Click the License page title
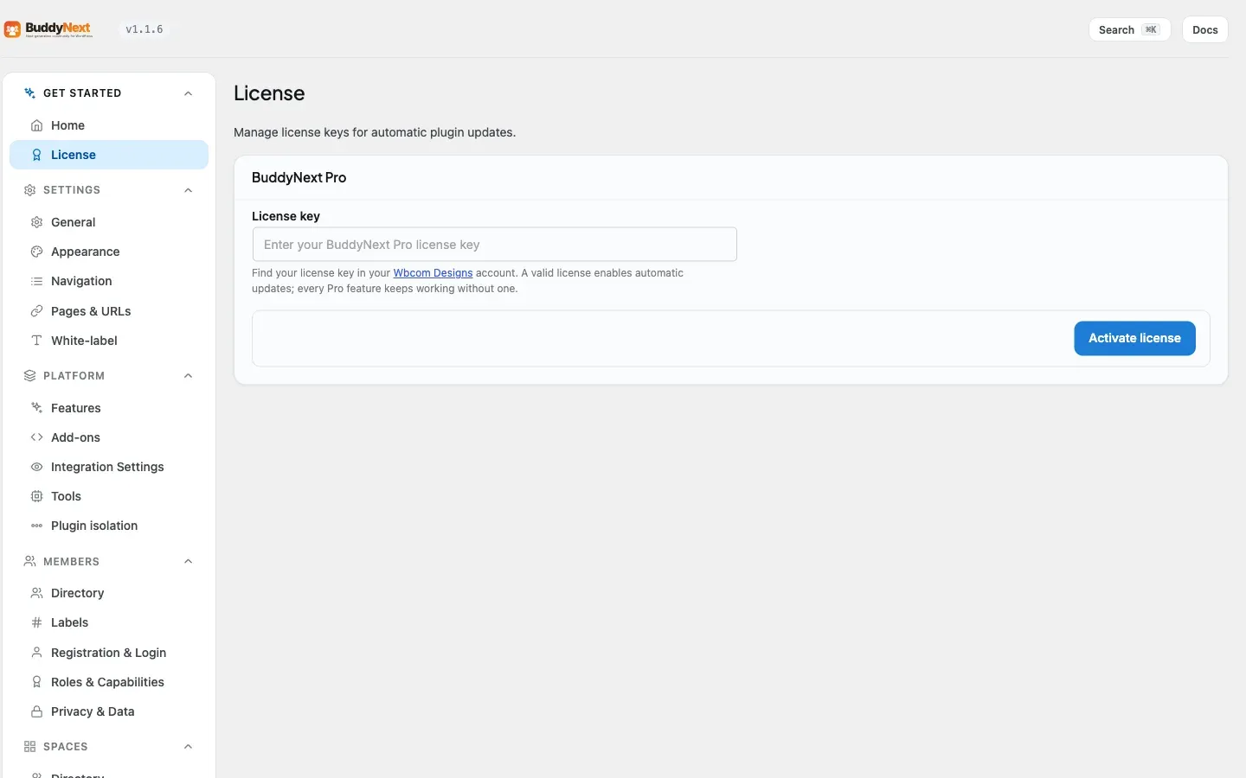 [x=269, y=93]
